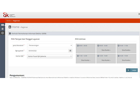The image size is (140, 90).
Task: Click the form icon beside Formulir Permohonan
Action: 10,33
